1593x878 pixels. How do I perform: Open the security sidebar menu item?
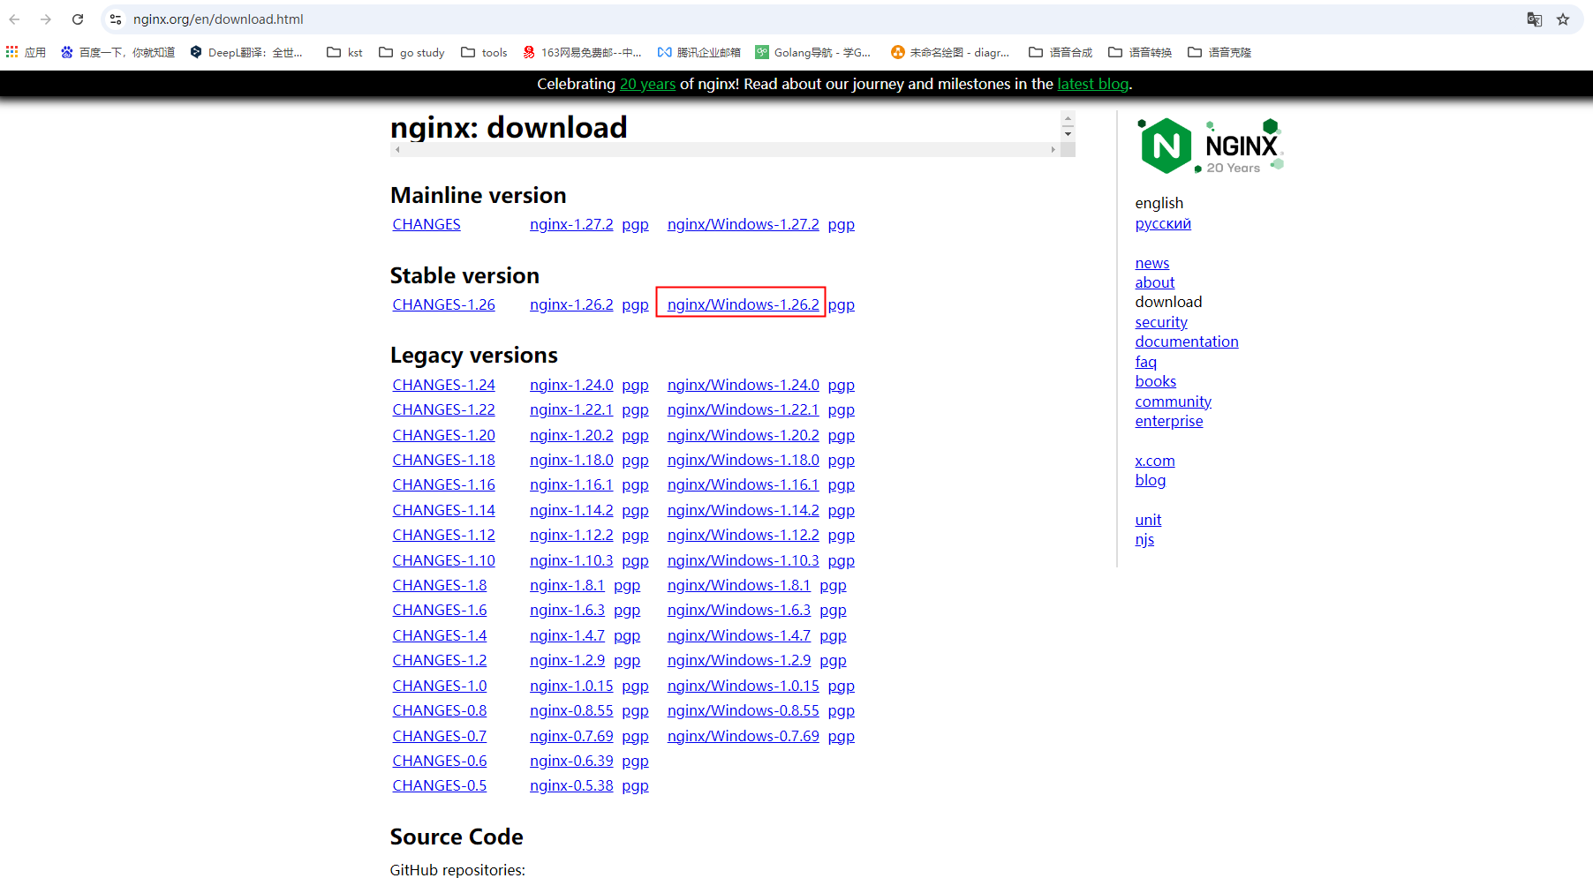point(1161,322)
